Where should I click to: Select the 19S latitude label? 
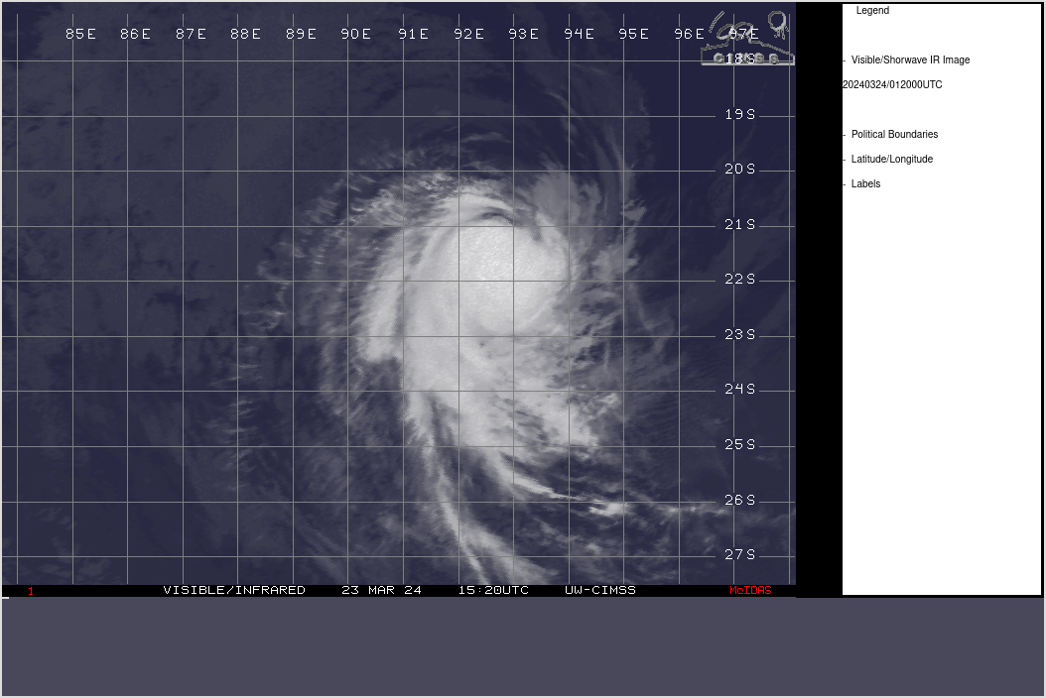(740, 114)
